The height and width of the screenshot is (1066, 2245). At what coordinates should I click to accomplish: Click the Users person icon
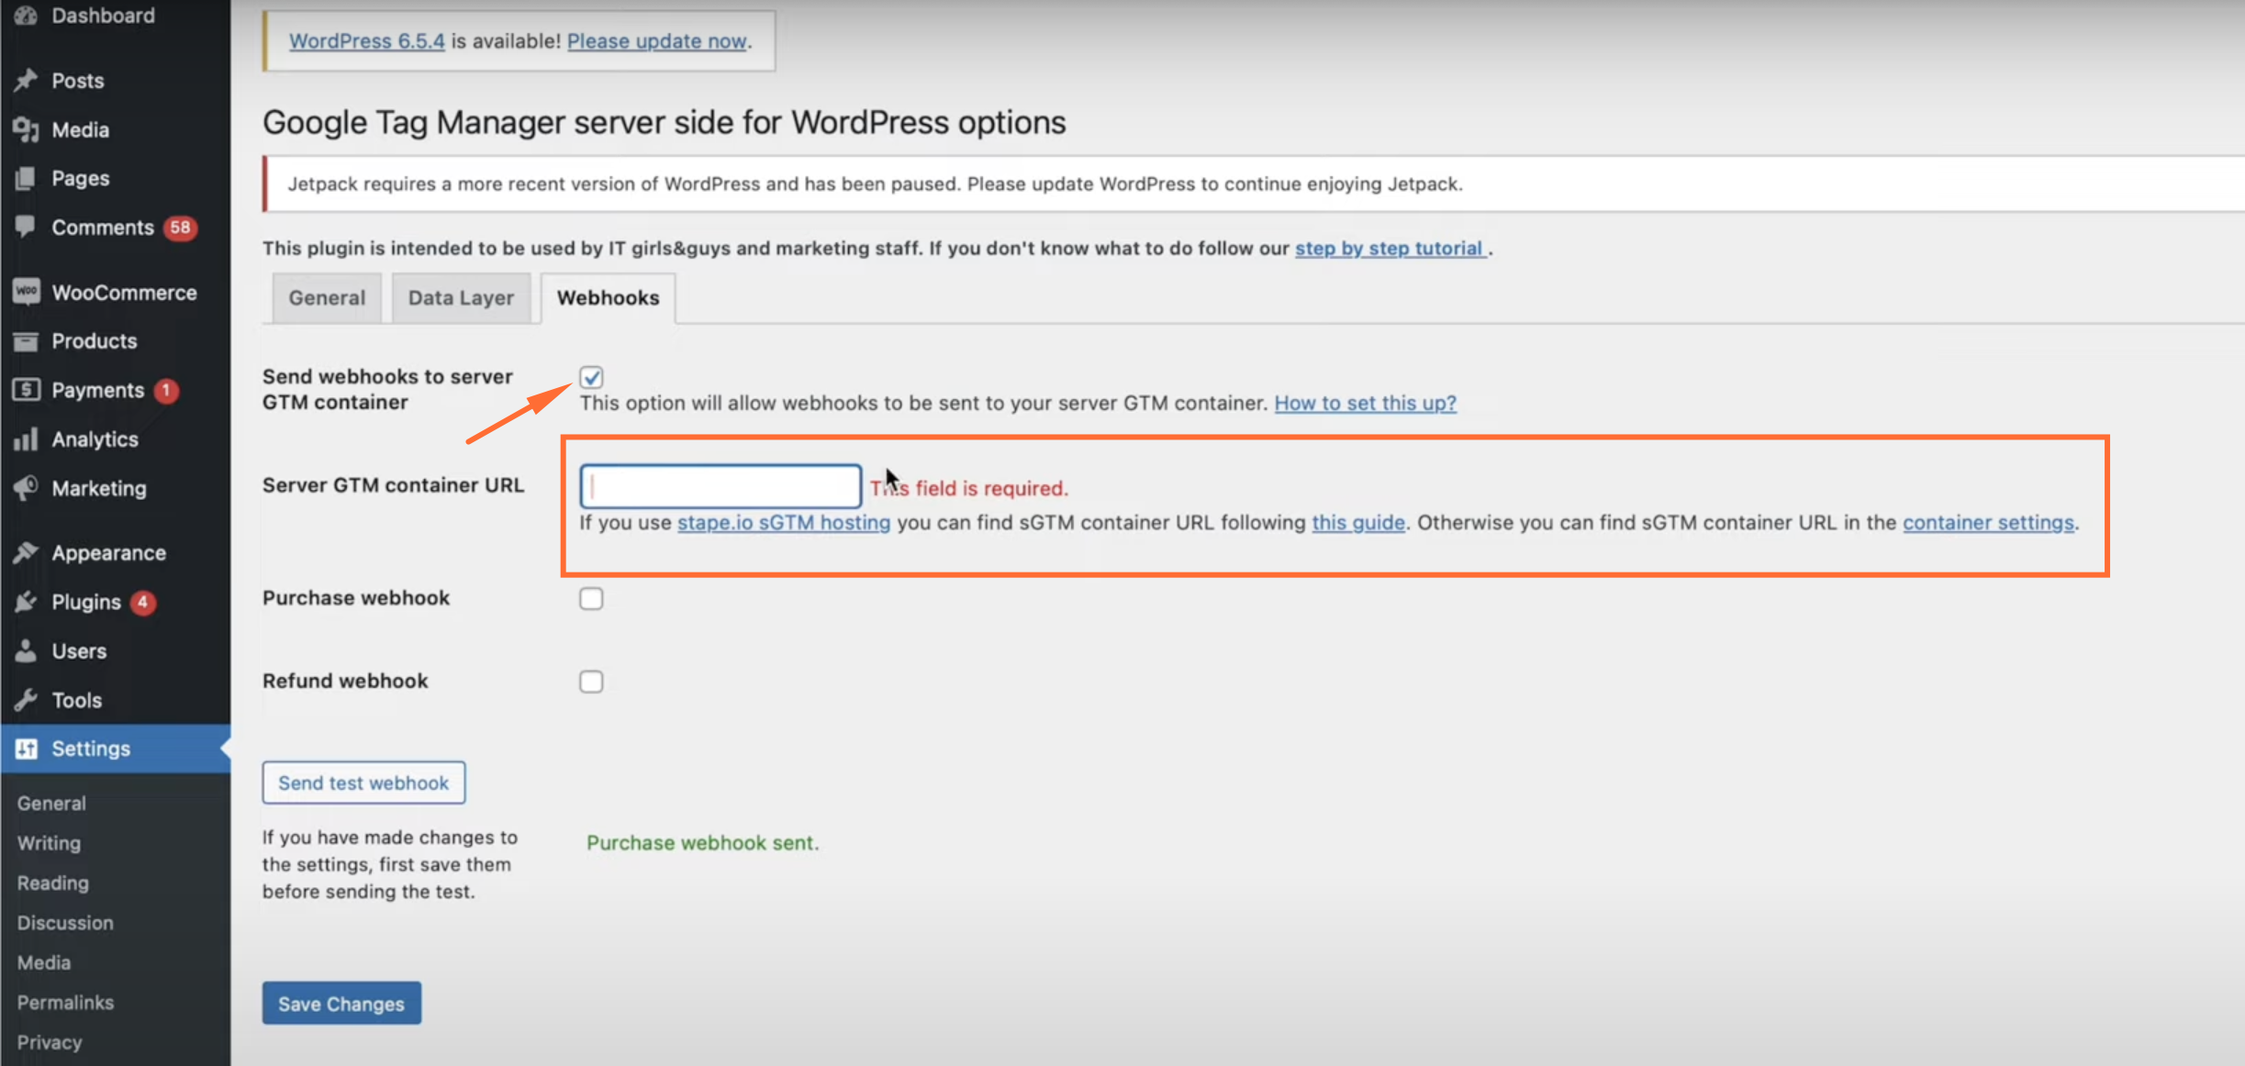tap(26, 651)
